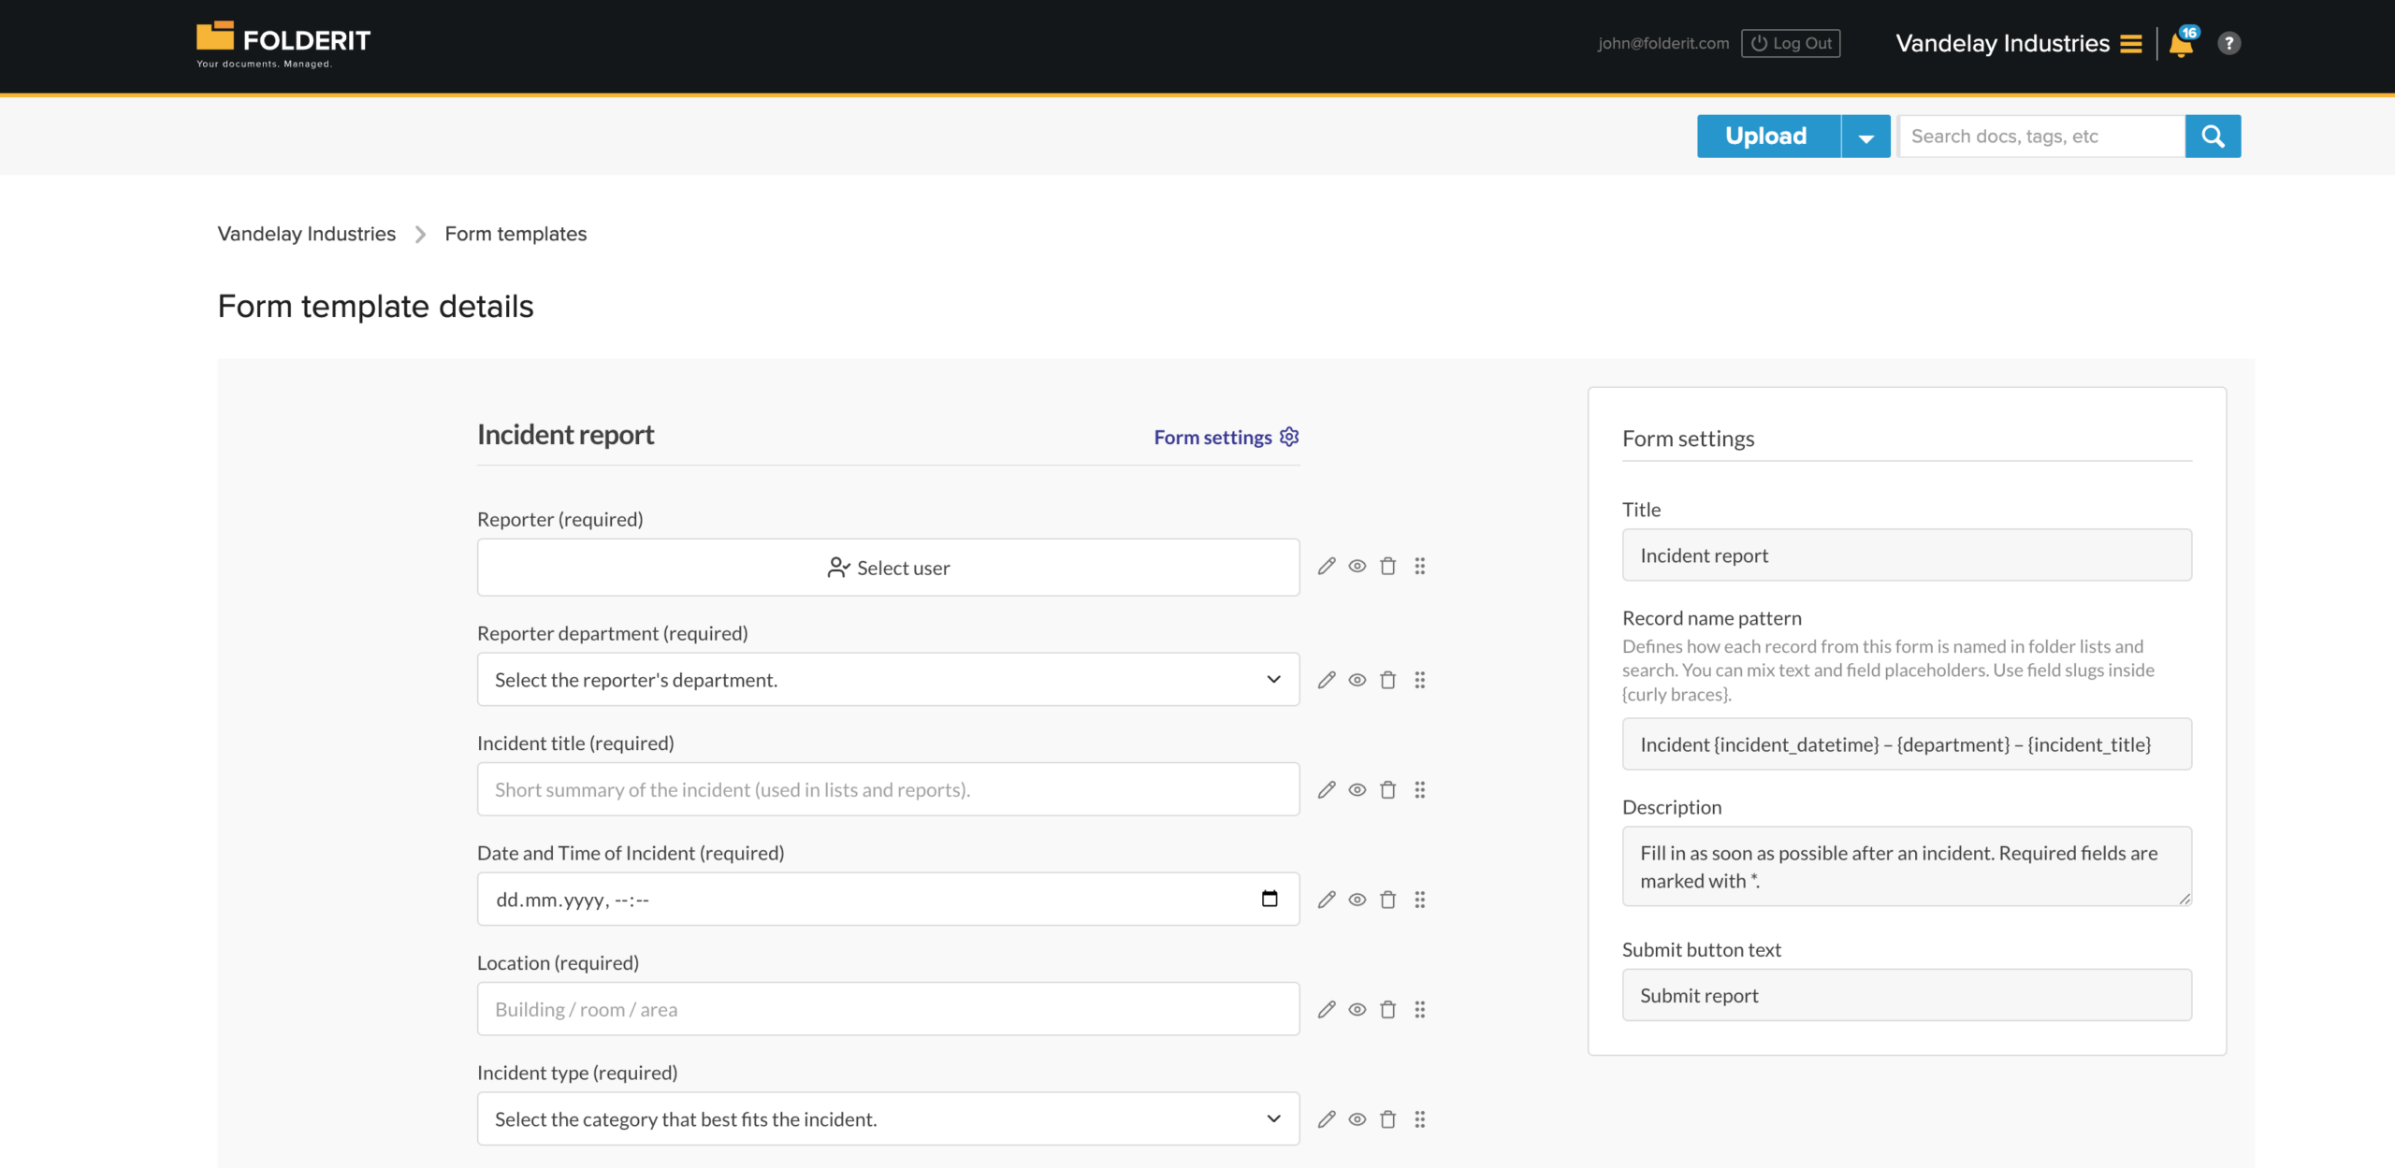This screenshot has height=1168, width=2395.
Task: Open the Upload options dropdown arrow
Action: pyautogui.click(x=1865, y=136)
